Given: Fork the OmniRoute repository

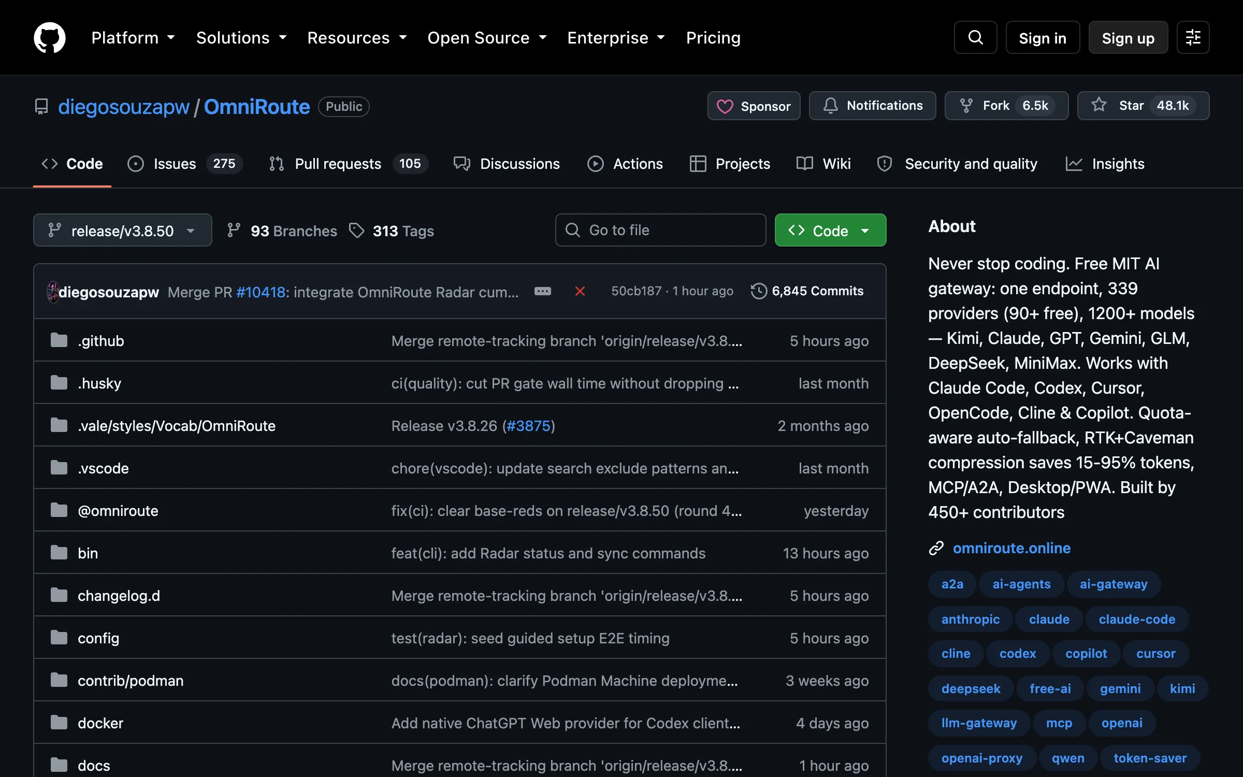Looking at the screenshot, I should pyautogui.click(x=1006, y=106).
